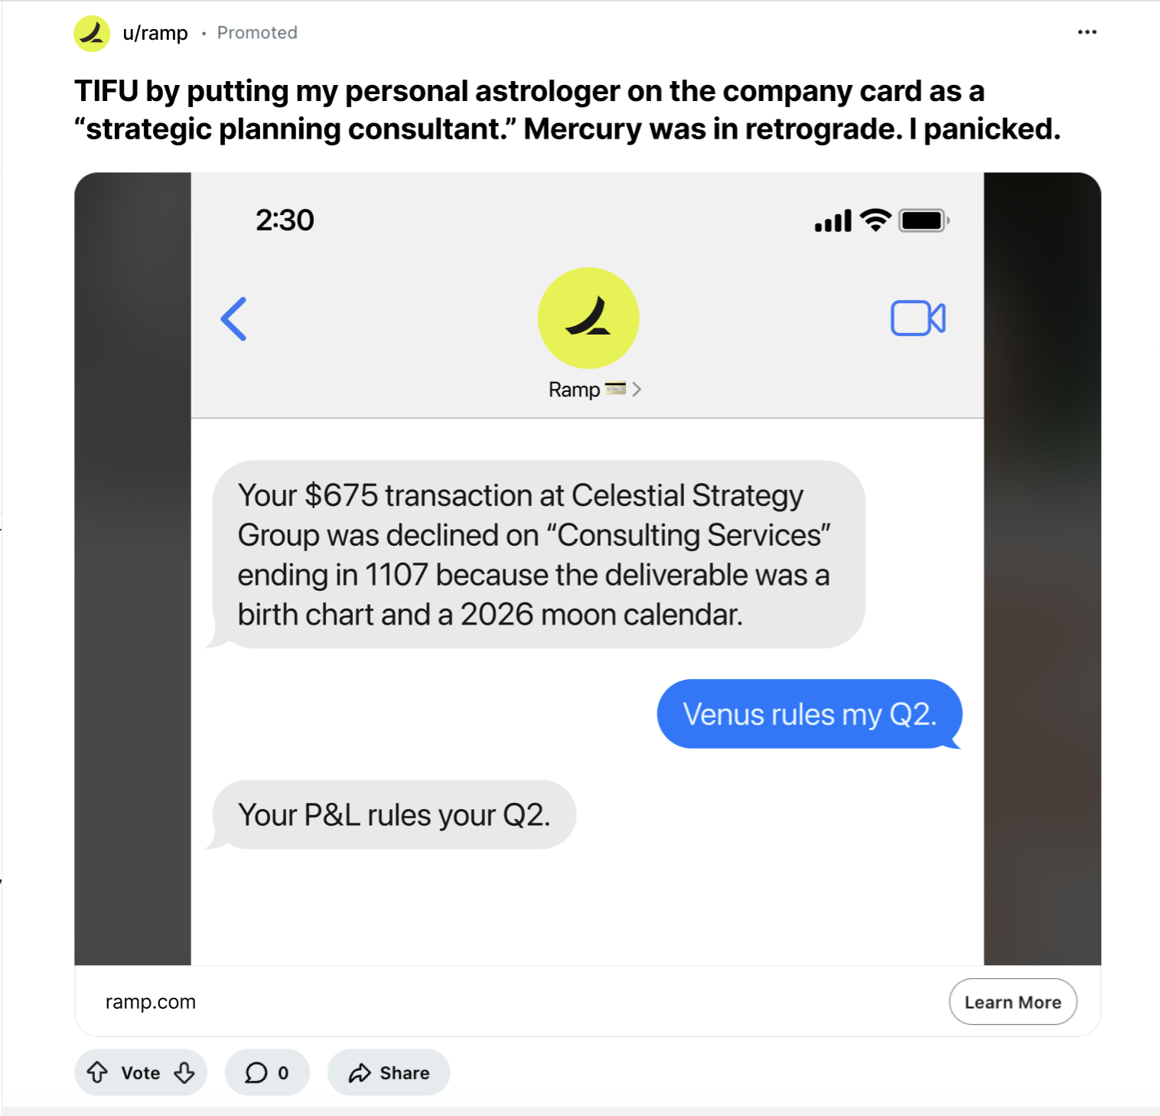Click the large Ramp logo circle

pos(588,318)
